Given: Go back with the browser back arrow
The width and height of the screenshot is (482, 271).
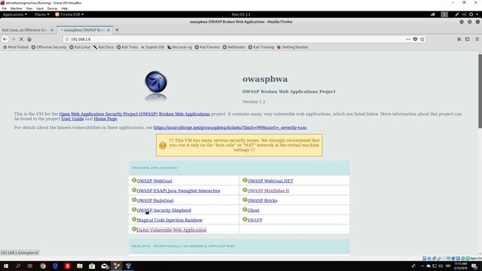Looking at the screenshot, I should pyautogui.click(x=5, y=39).
